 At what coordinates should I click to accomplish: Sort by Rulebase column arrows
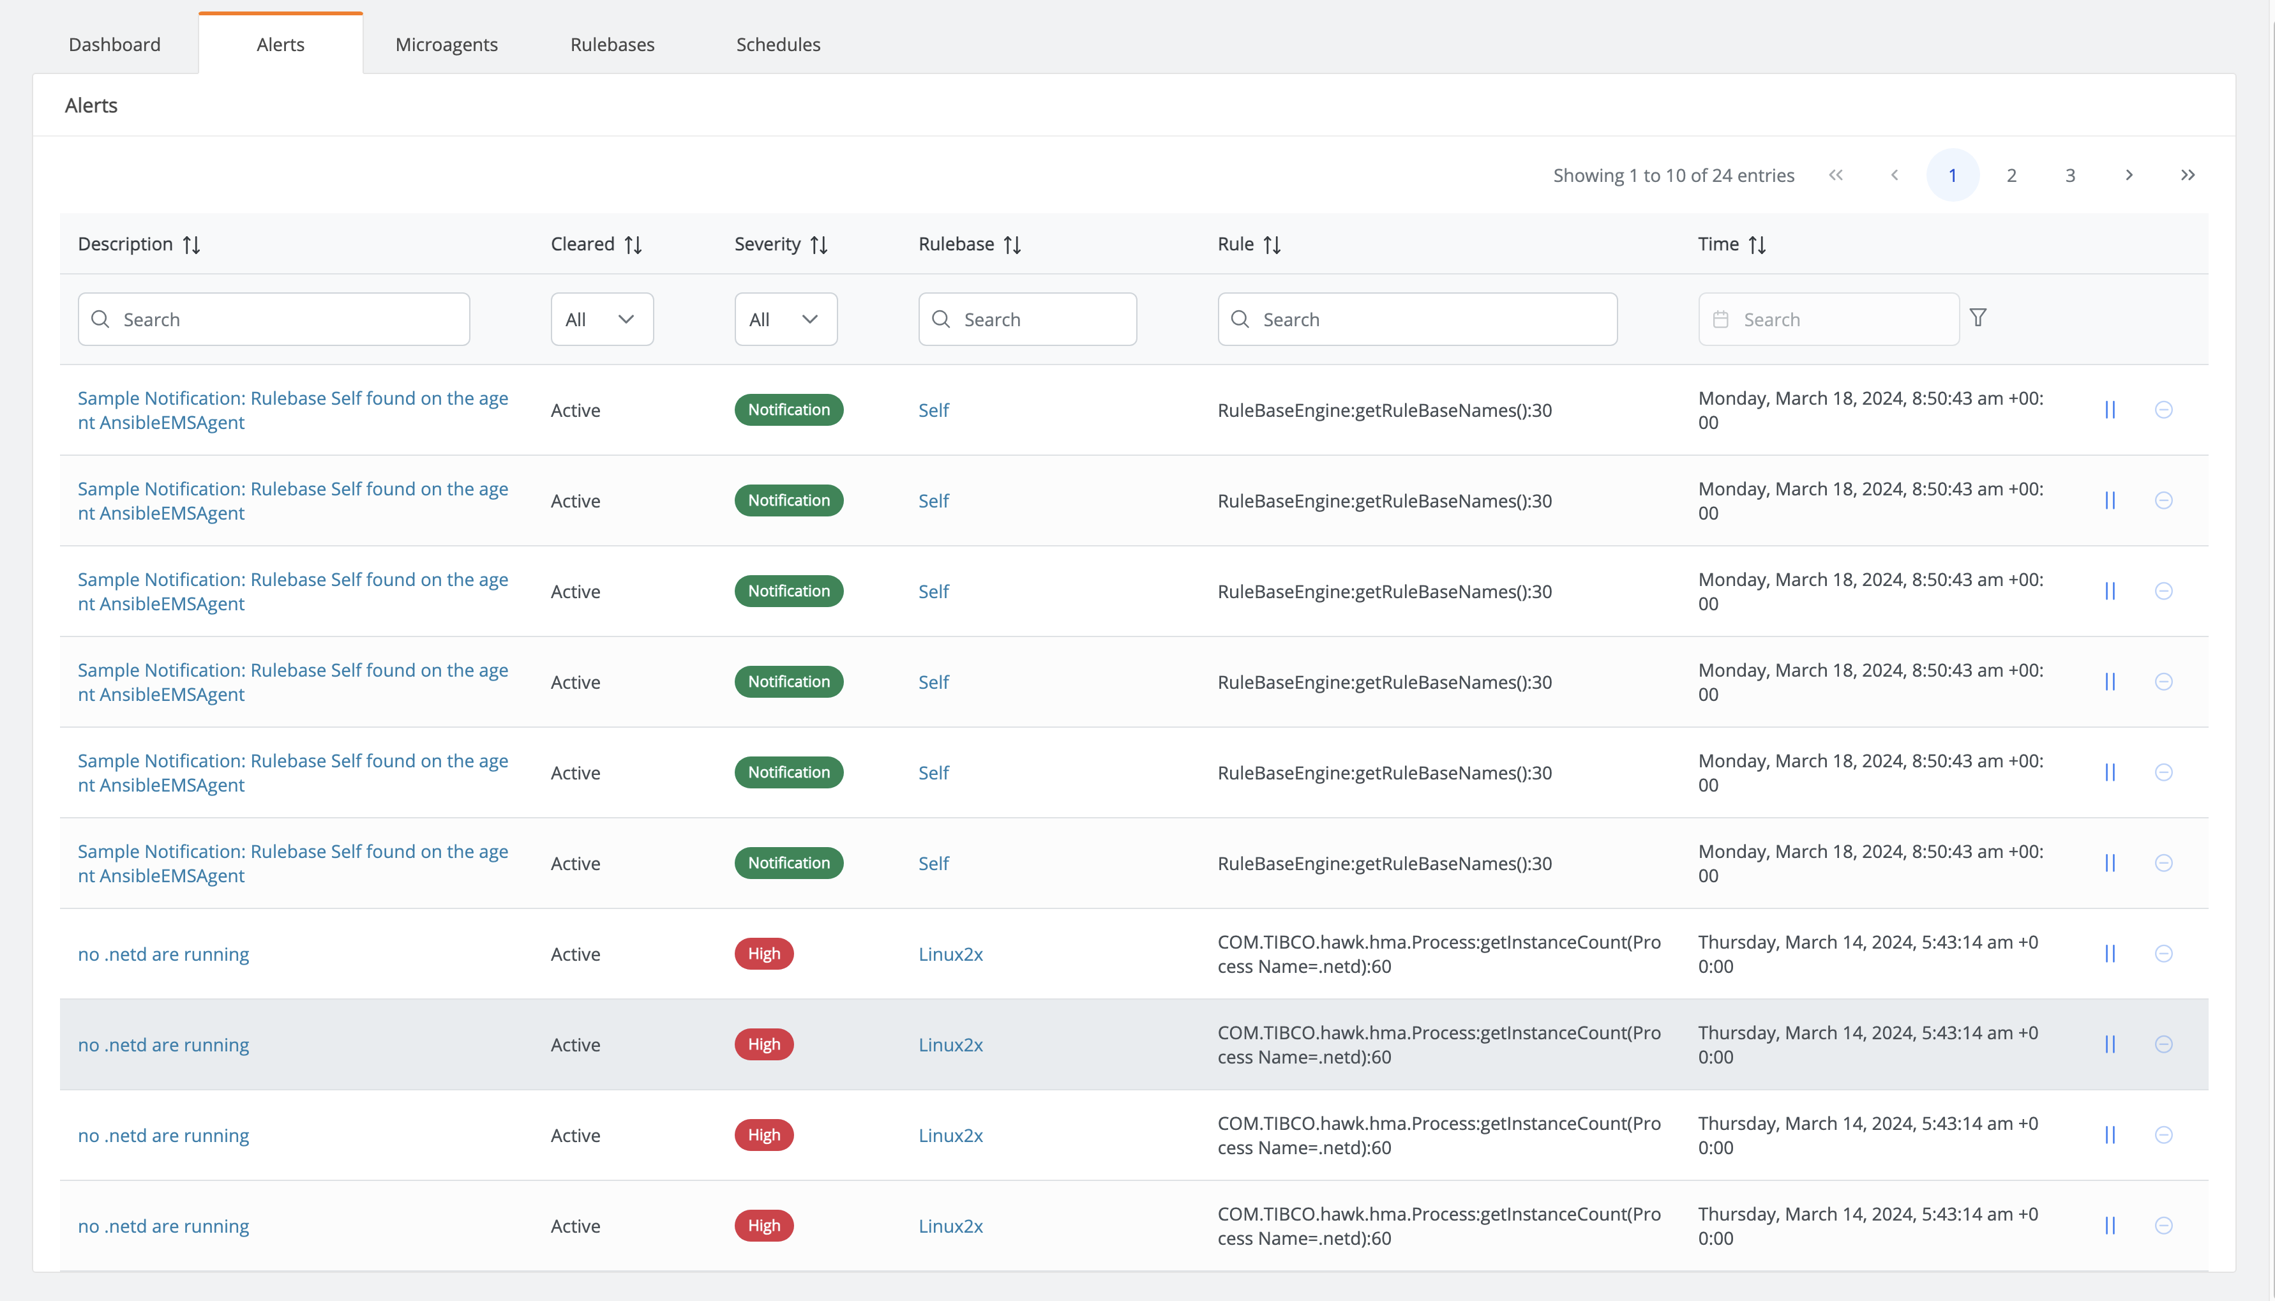point(1011,245)
